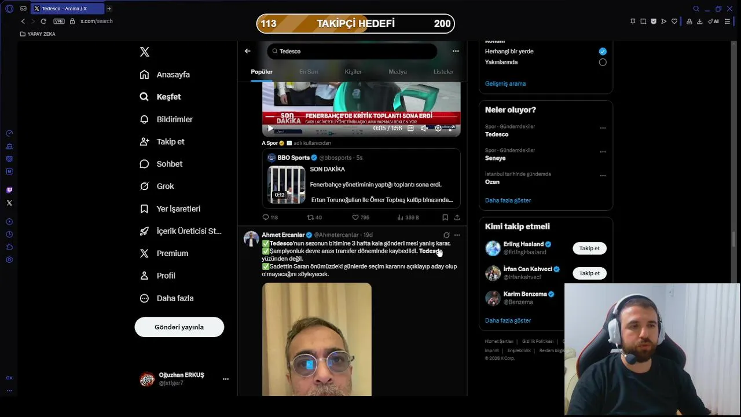The height and width of the screenshot is (417, 741).
Task: Switch to En Son tab
Action: tap(309, 72)
